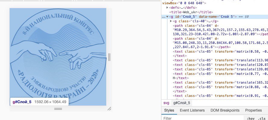Switch to the Styles tab
The width and height of the screenshot is (268, 120).
tap(169, 110)
